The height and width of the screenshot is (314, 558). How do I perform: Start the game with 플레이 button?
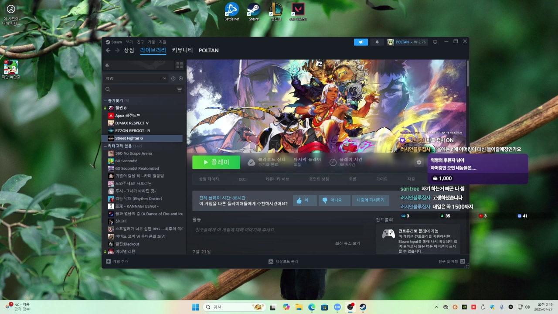pyautogui.click(x=216, y=162)
